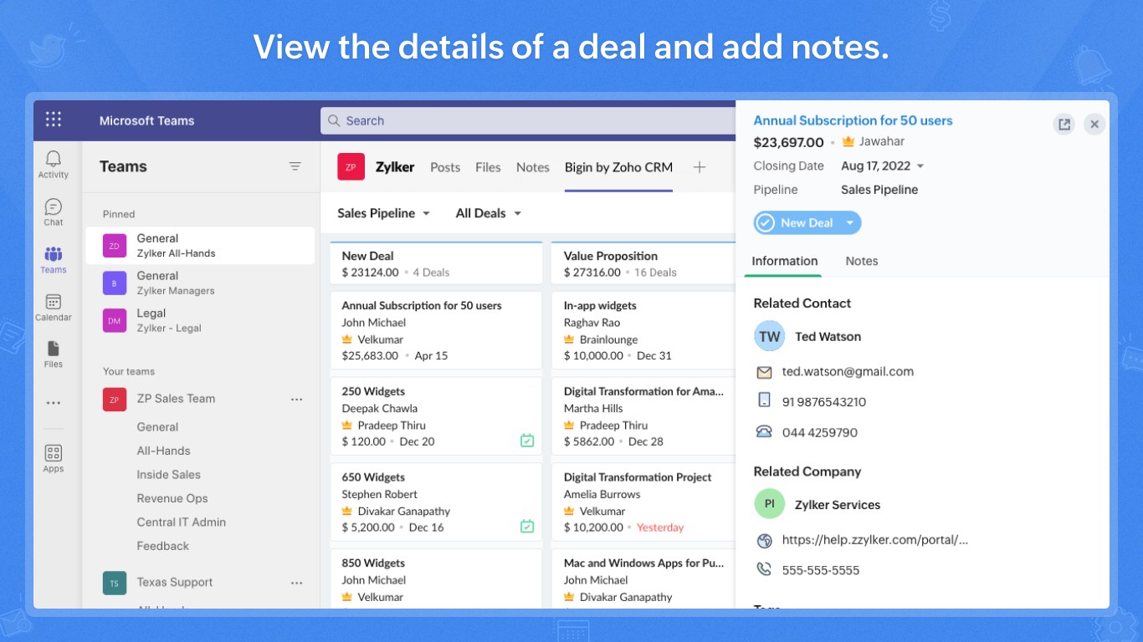Click task icon on 250 Widgets card
Viewport: 1143px width, 642px height.
coord(527,441)
